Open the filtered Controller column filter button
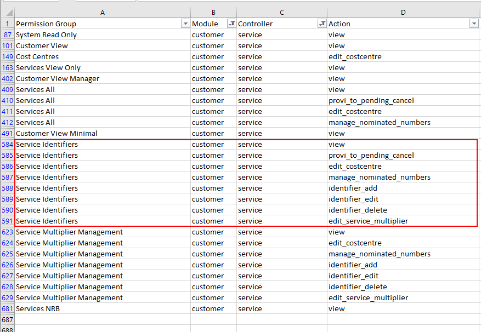 pyautogui.click(x=322, y=24)
